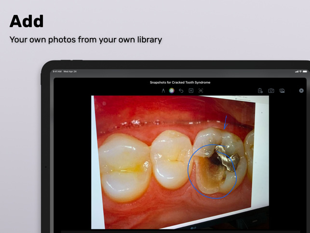Tap the blue arrow annotation
310x233 pixels.
225,123
